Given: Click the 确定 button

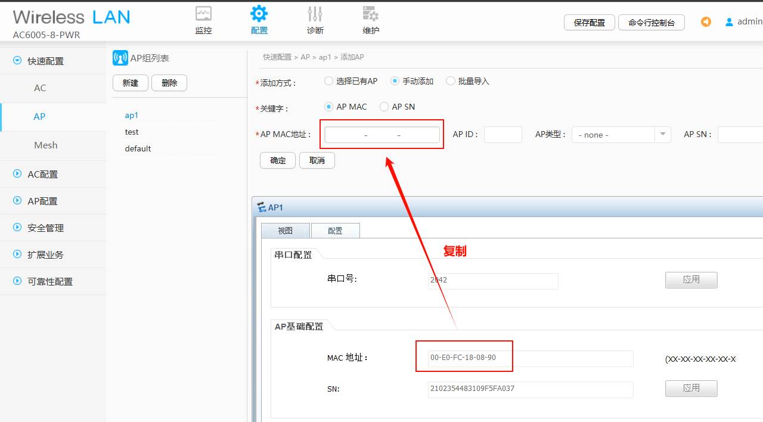Looking at the screenshot, I should 278,160.
